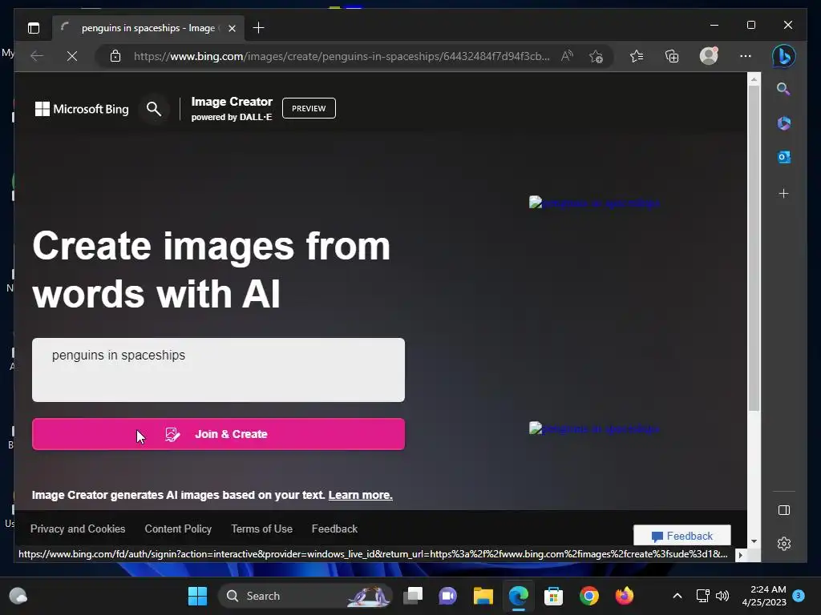This screenshot has width=821, height=615.
Task: Click the PREVIEW badge
Action: tap(309, 108)
